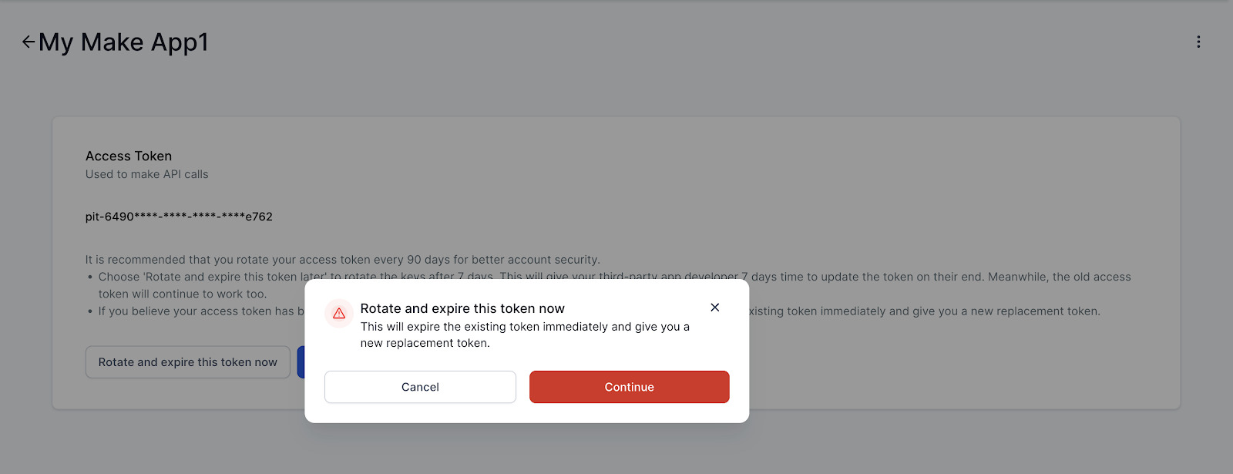Screen dimensions: 1233x474
Task: Select the masked access token pit-6490 text
Action: 179,217
